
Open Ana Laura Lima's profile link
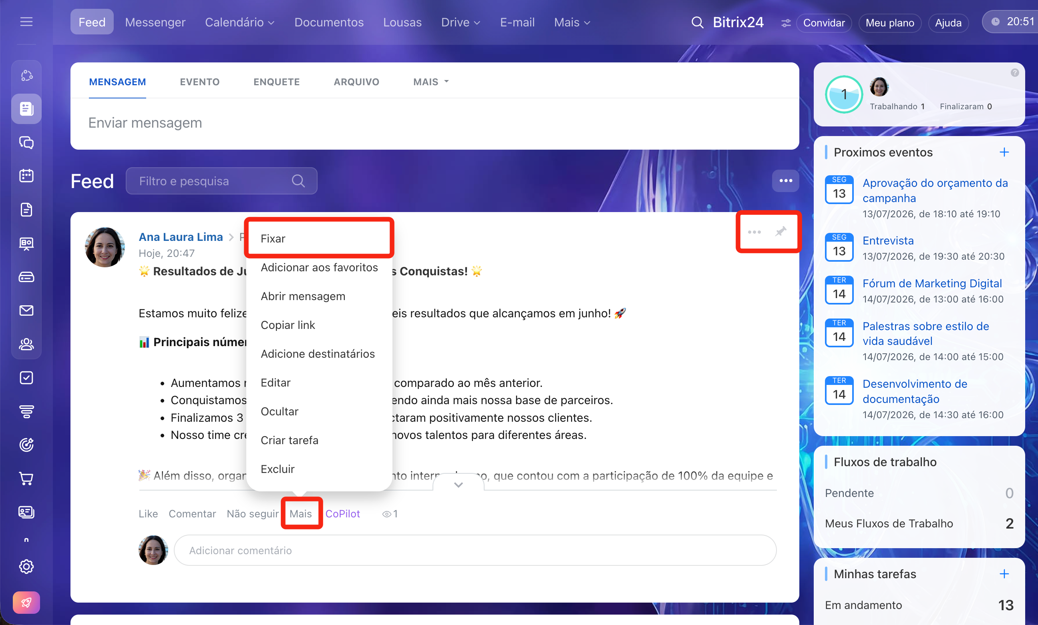click(x=181, y=237)
